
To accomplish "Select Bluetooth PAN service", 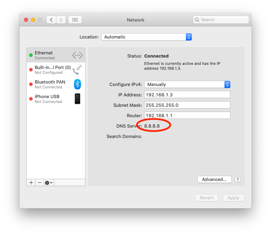I will pyautogui.click(x=56, y=84).
